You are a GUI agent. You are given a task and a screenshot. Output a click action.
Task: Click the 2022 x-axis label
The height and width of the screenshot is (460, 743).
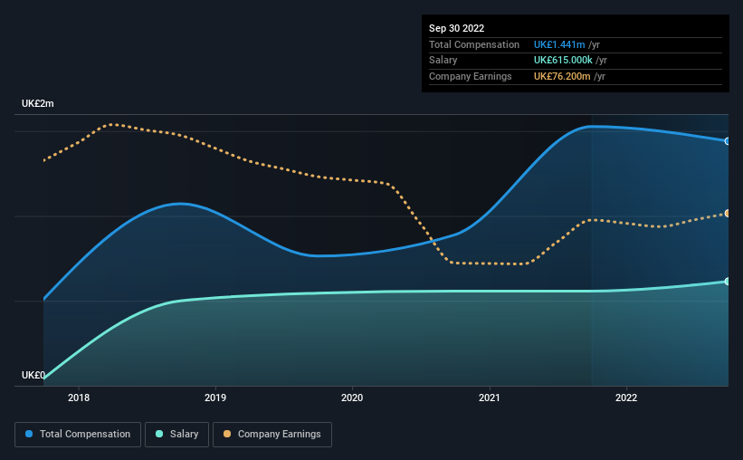[x=626, y=398]
